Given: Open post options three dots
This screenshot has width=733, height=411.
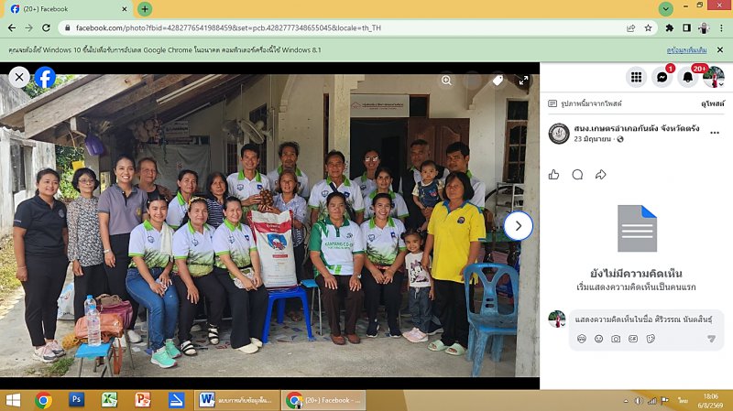Looking at the screenshot, I should 715,133.
